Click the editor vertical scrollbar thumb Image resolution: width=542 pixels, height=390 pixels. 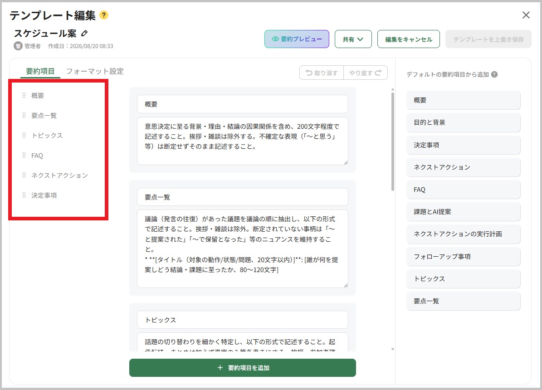[393, 141]
